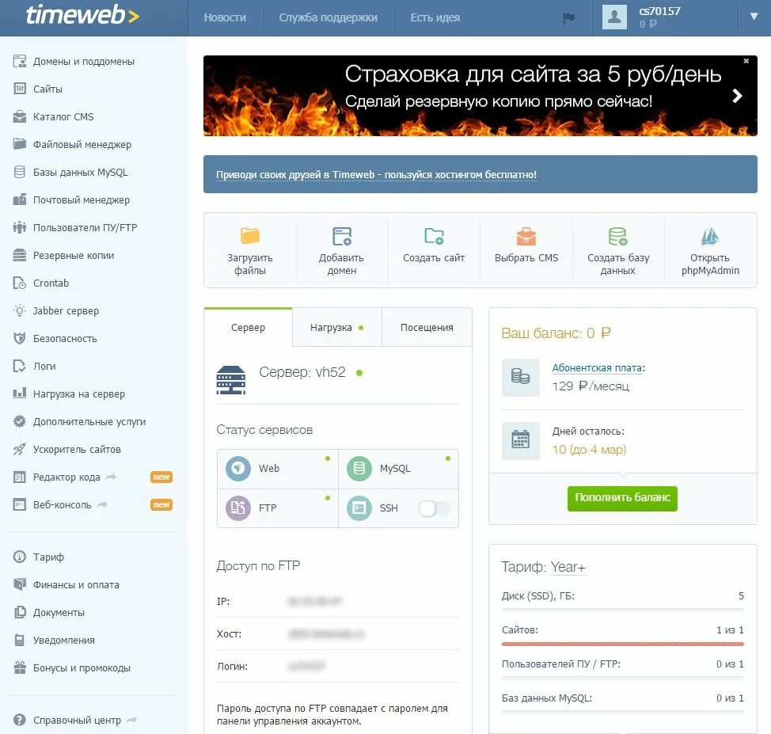Open Служба поддержки in top menu
771x734 pixels.
[x=329, y=17]
